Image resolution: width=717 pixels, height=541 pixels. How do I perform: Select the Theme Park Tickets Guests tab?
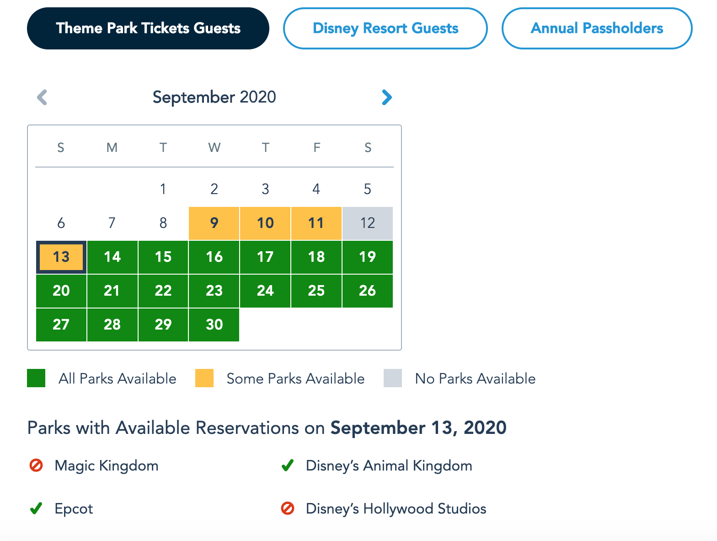coord(148,28)
